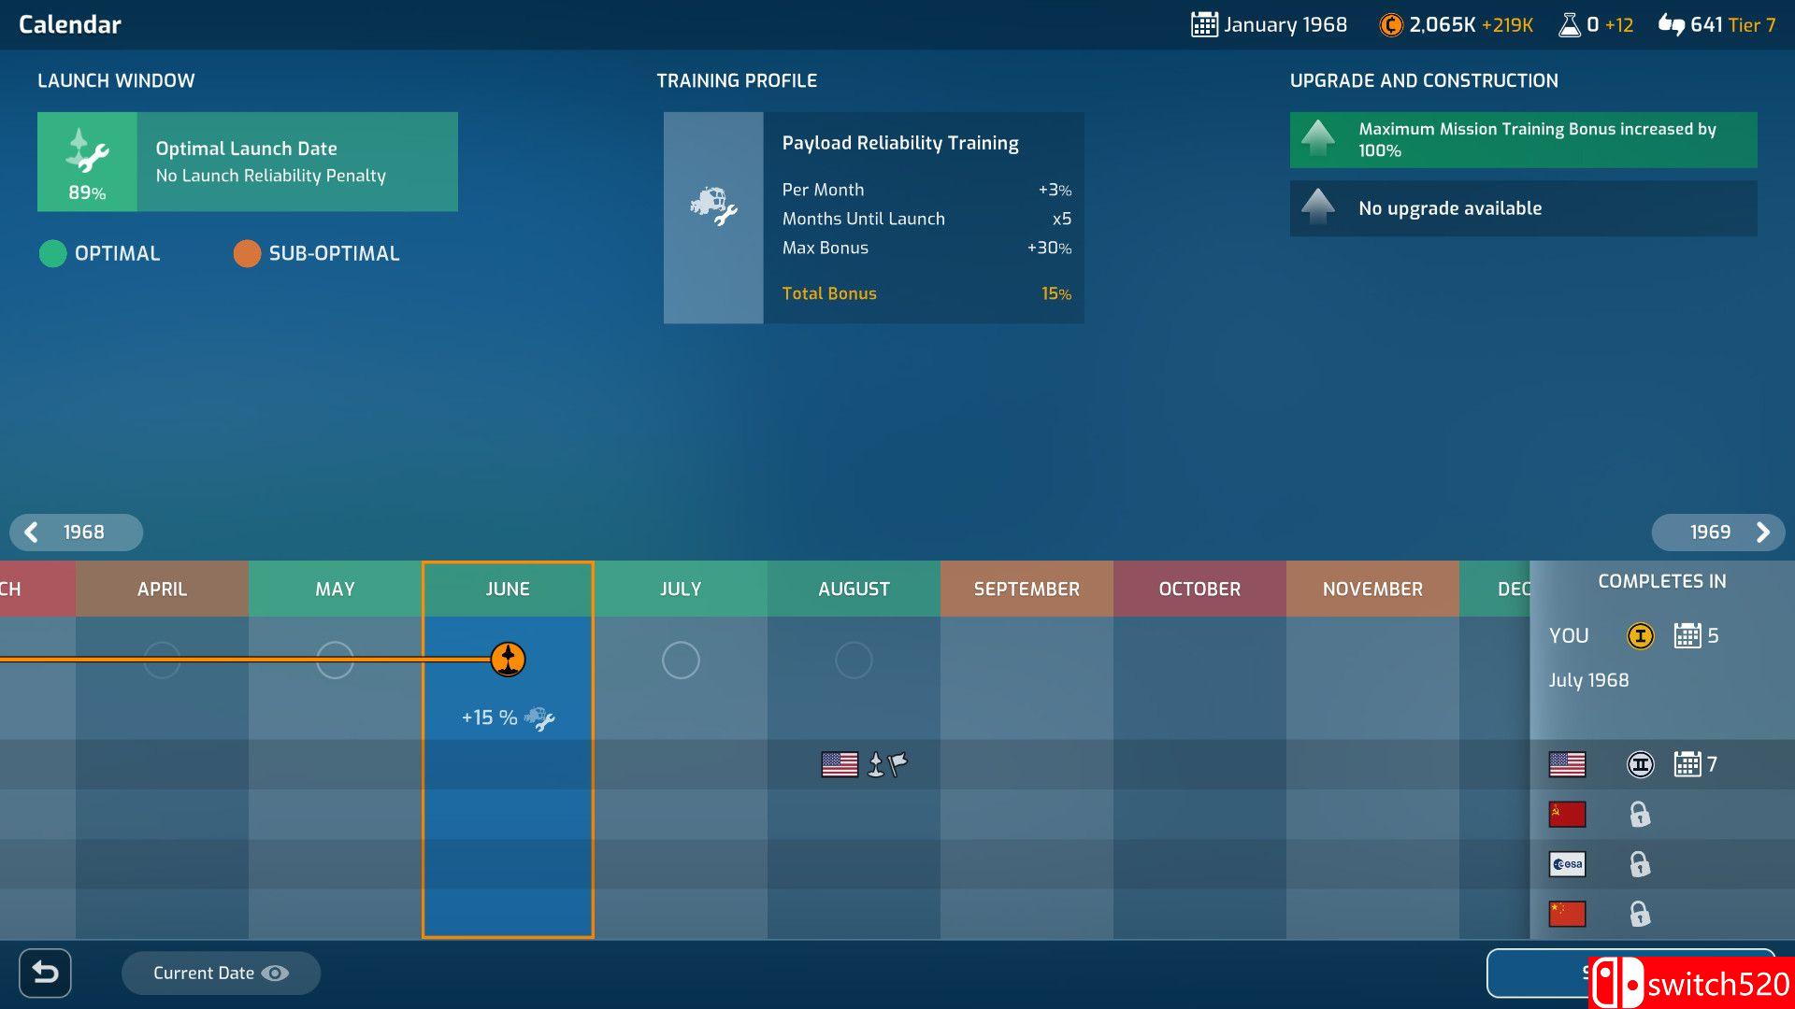Collapse back to 1967 via left arrow
Viewport: 1795px width, 1009px height.
(31, 533)
